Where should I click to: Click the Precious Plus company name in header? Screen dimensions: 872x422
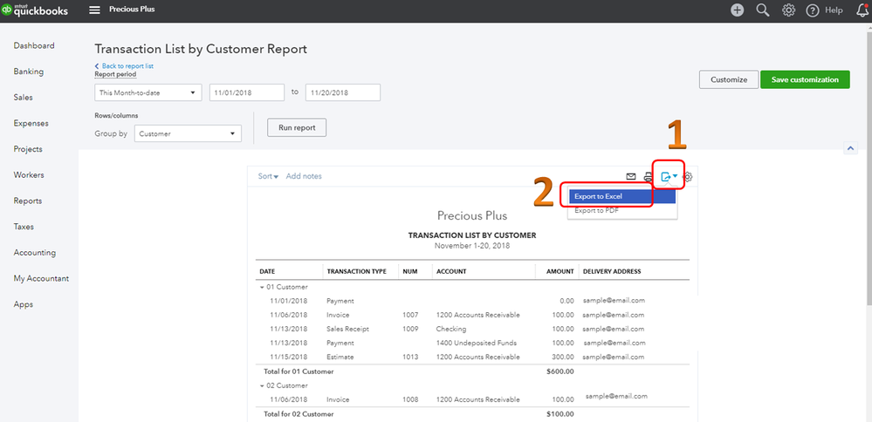pos(132,10)
